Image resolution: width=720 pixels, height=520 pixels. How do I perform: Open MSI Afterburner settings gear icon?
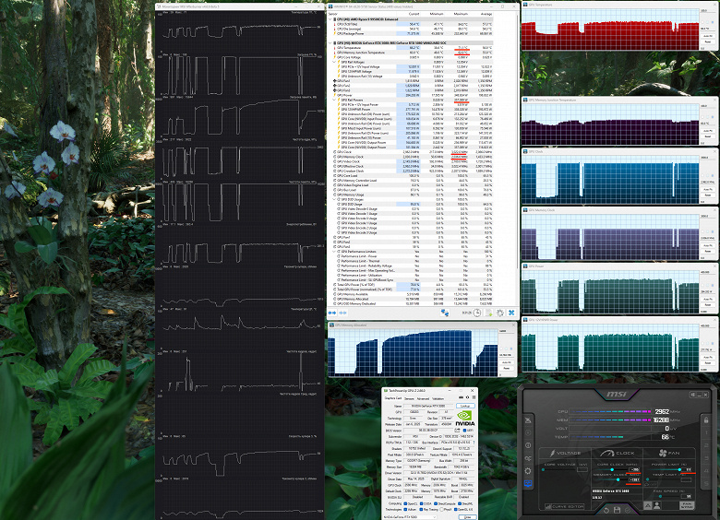pyautogui.click(x=528, y=471)
